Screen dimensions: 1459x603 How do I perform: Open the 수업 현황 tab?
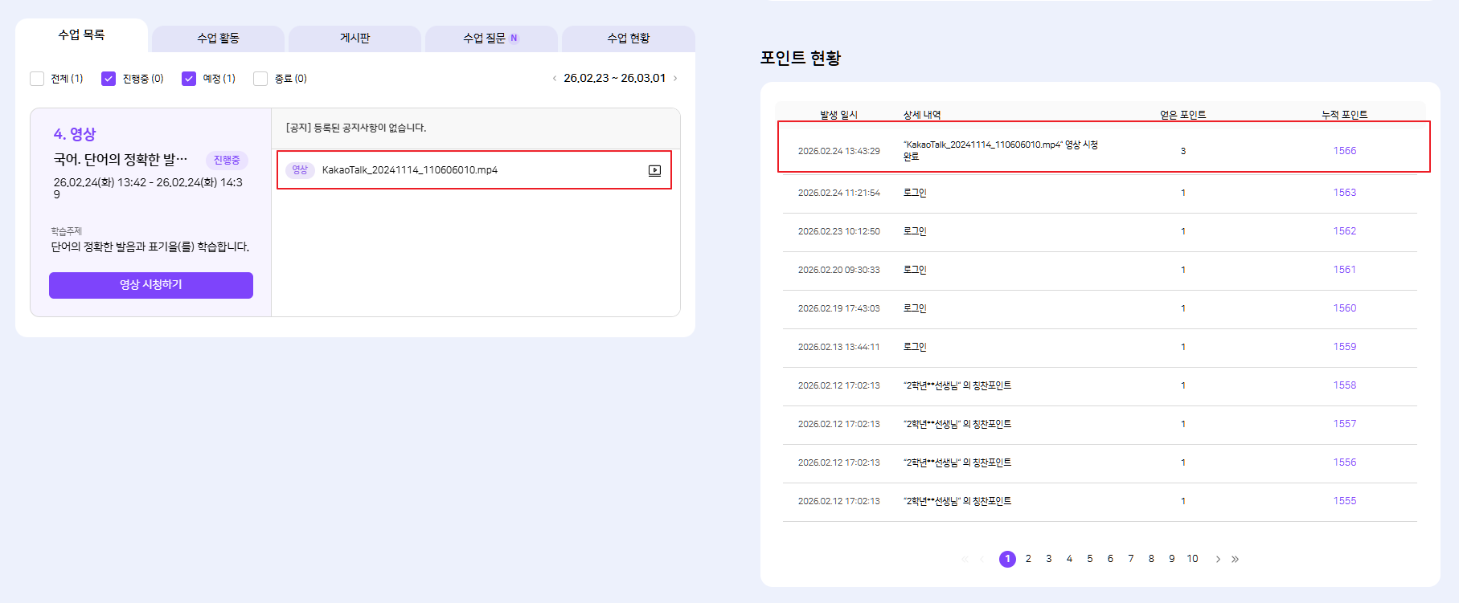coord(628,39)
